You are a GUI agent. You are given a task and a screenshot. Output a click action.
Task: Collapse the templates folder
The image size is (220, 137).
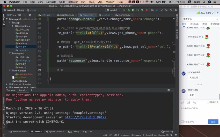click(x=10, y=71)
